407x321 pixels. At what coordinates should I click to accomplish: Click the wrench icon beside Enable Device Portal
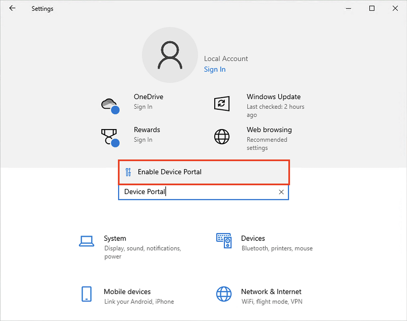pos(128,172)
